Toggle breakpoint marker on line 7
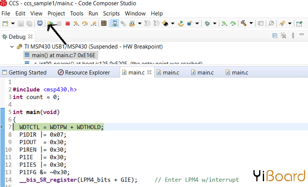Screen dimensions: 308x187 click(x=3, y=127)
